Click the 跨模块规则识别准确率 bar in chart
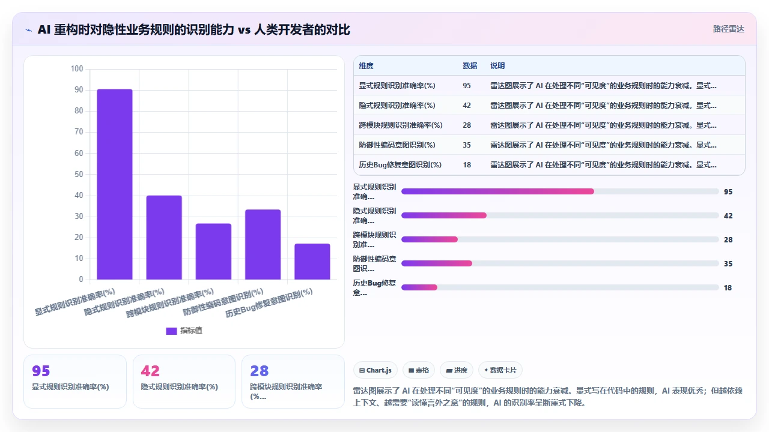Image resolution: width=769 pixels, height=432 pixels. 213,251
